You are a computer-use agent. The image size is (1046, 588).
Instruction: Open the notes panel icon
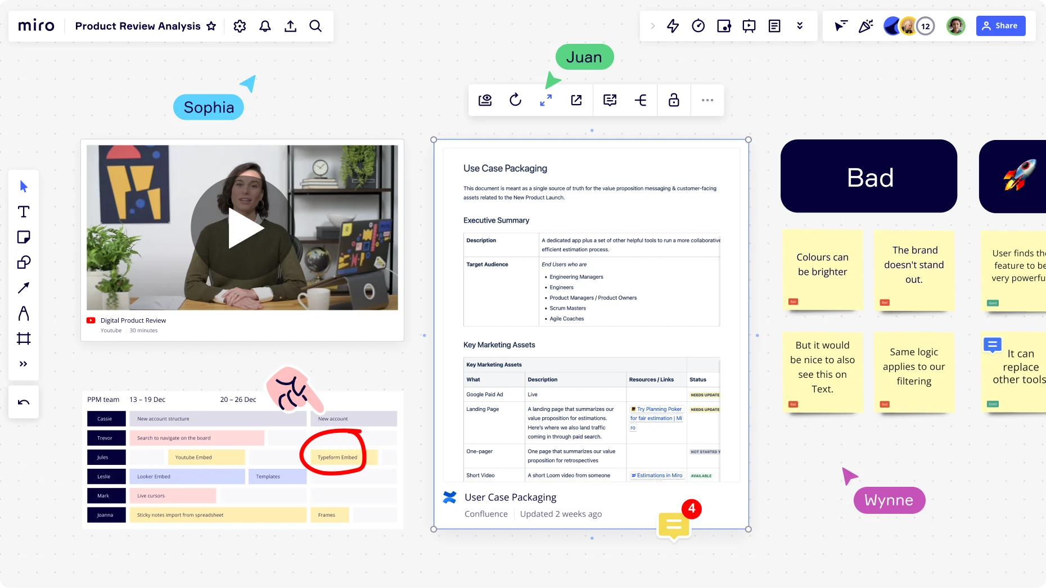[774, 26]
